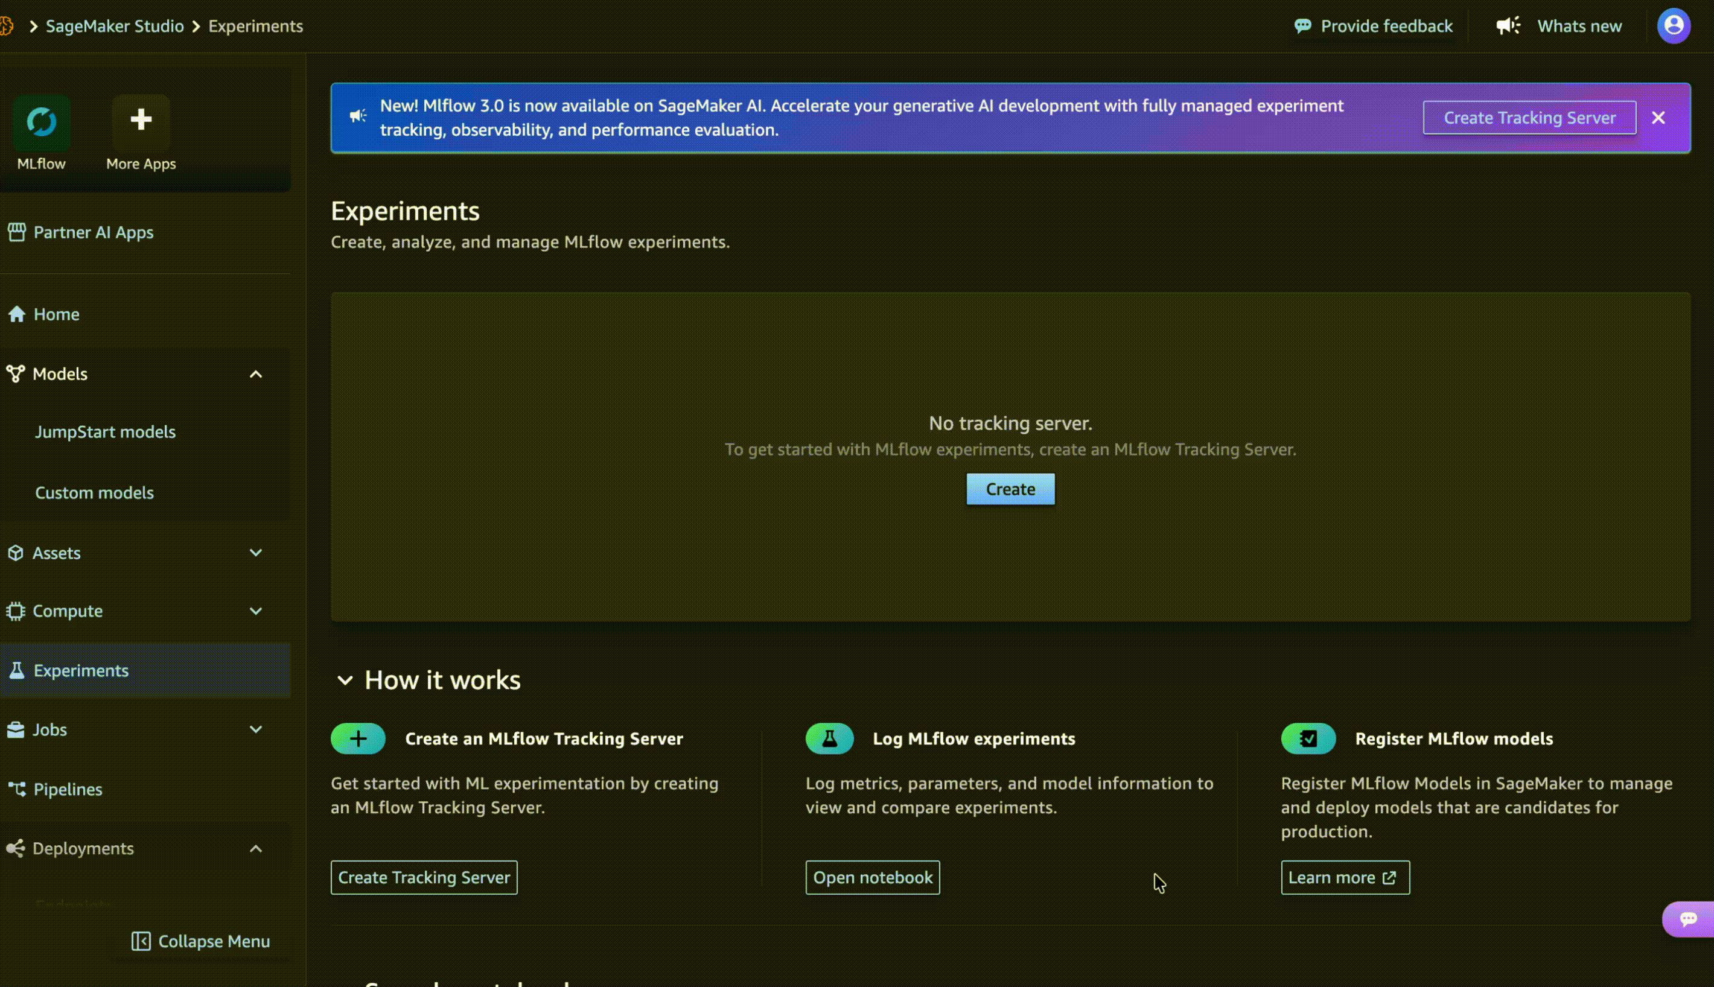Click the Experiments breadcrumb text

[x=256, y=26]
